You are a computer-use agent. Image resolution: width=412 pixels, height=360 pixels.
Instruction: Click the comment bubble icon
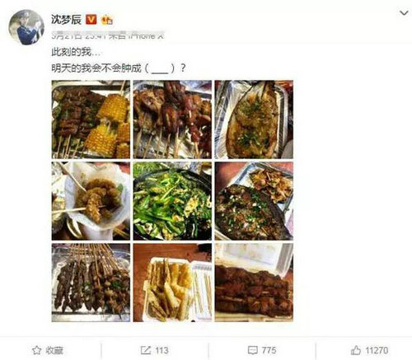pos(252,350)
